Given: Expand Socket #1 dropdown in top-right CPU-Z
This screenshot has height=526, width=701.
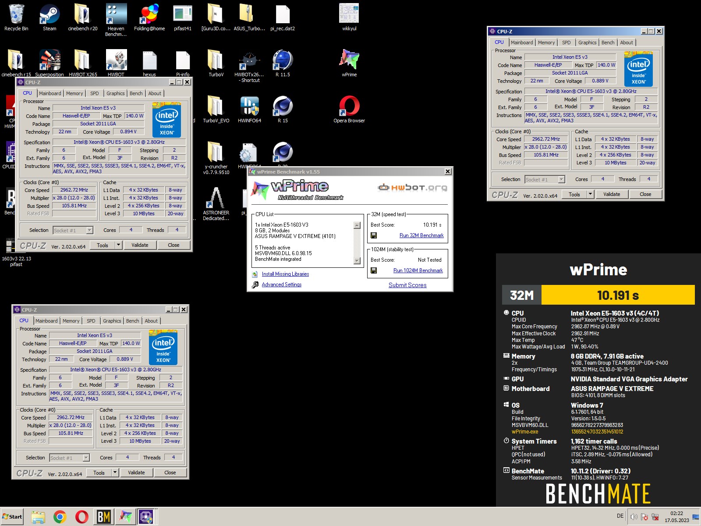Looking at the screenshot, I should 562,179.
